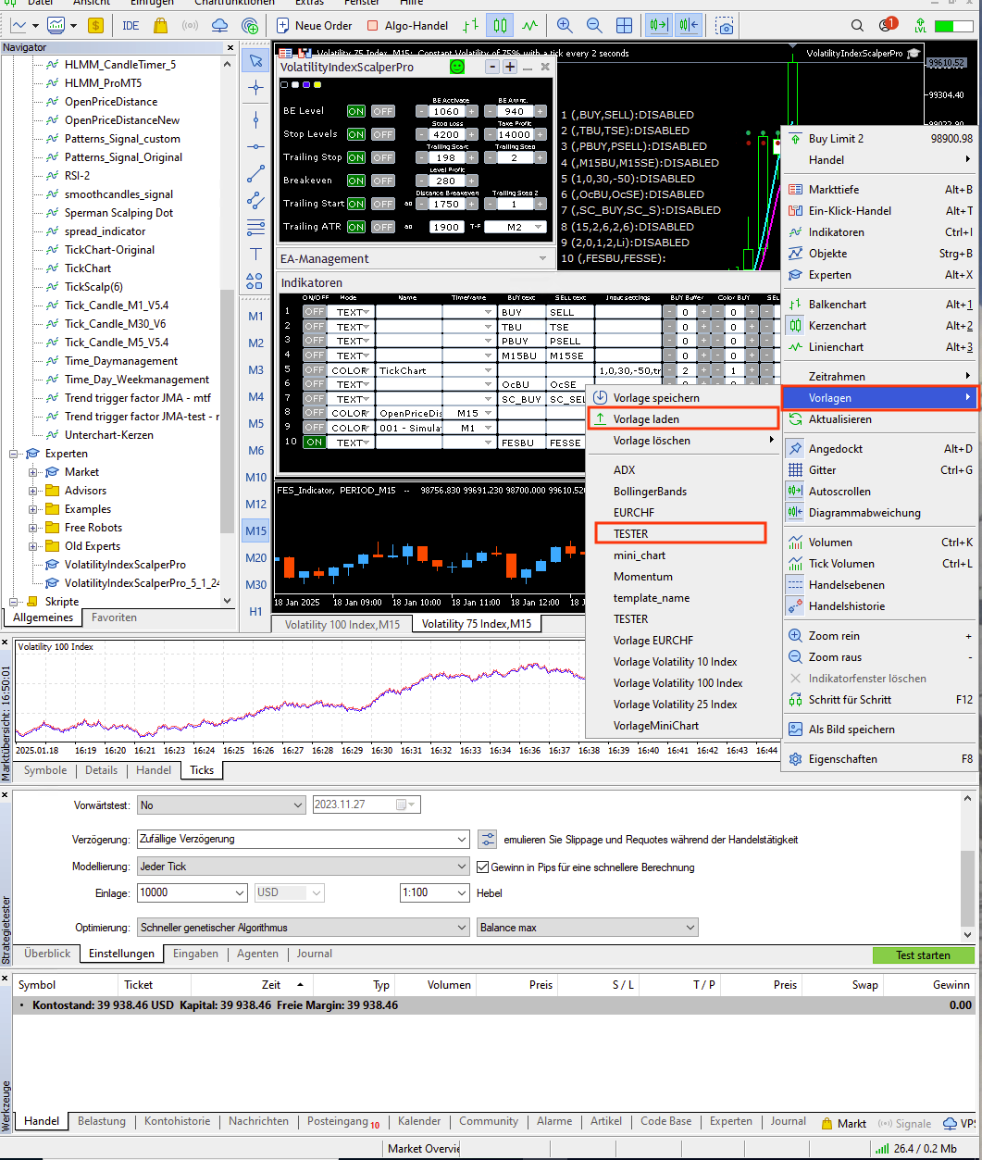Switch chart to bar chart icon in toolbar
The height and width of the screenshot is (1160, 982).
471,26
